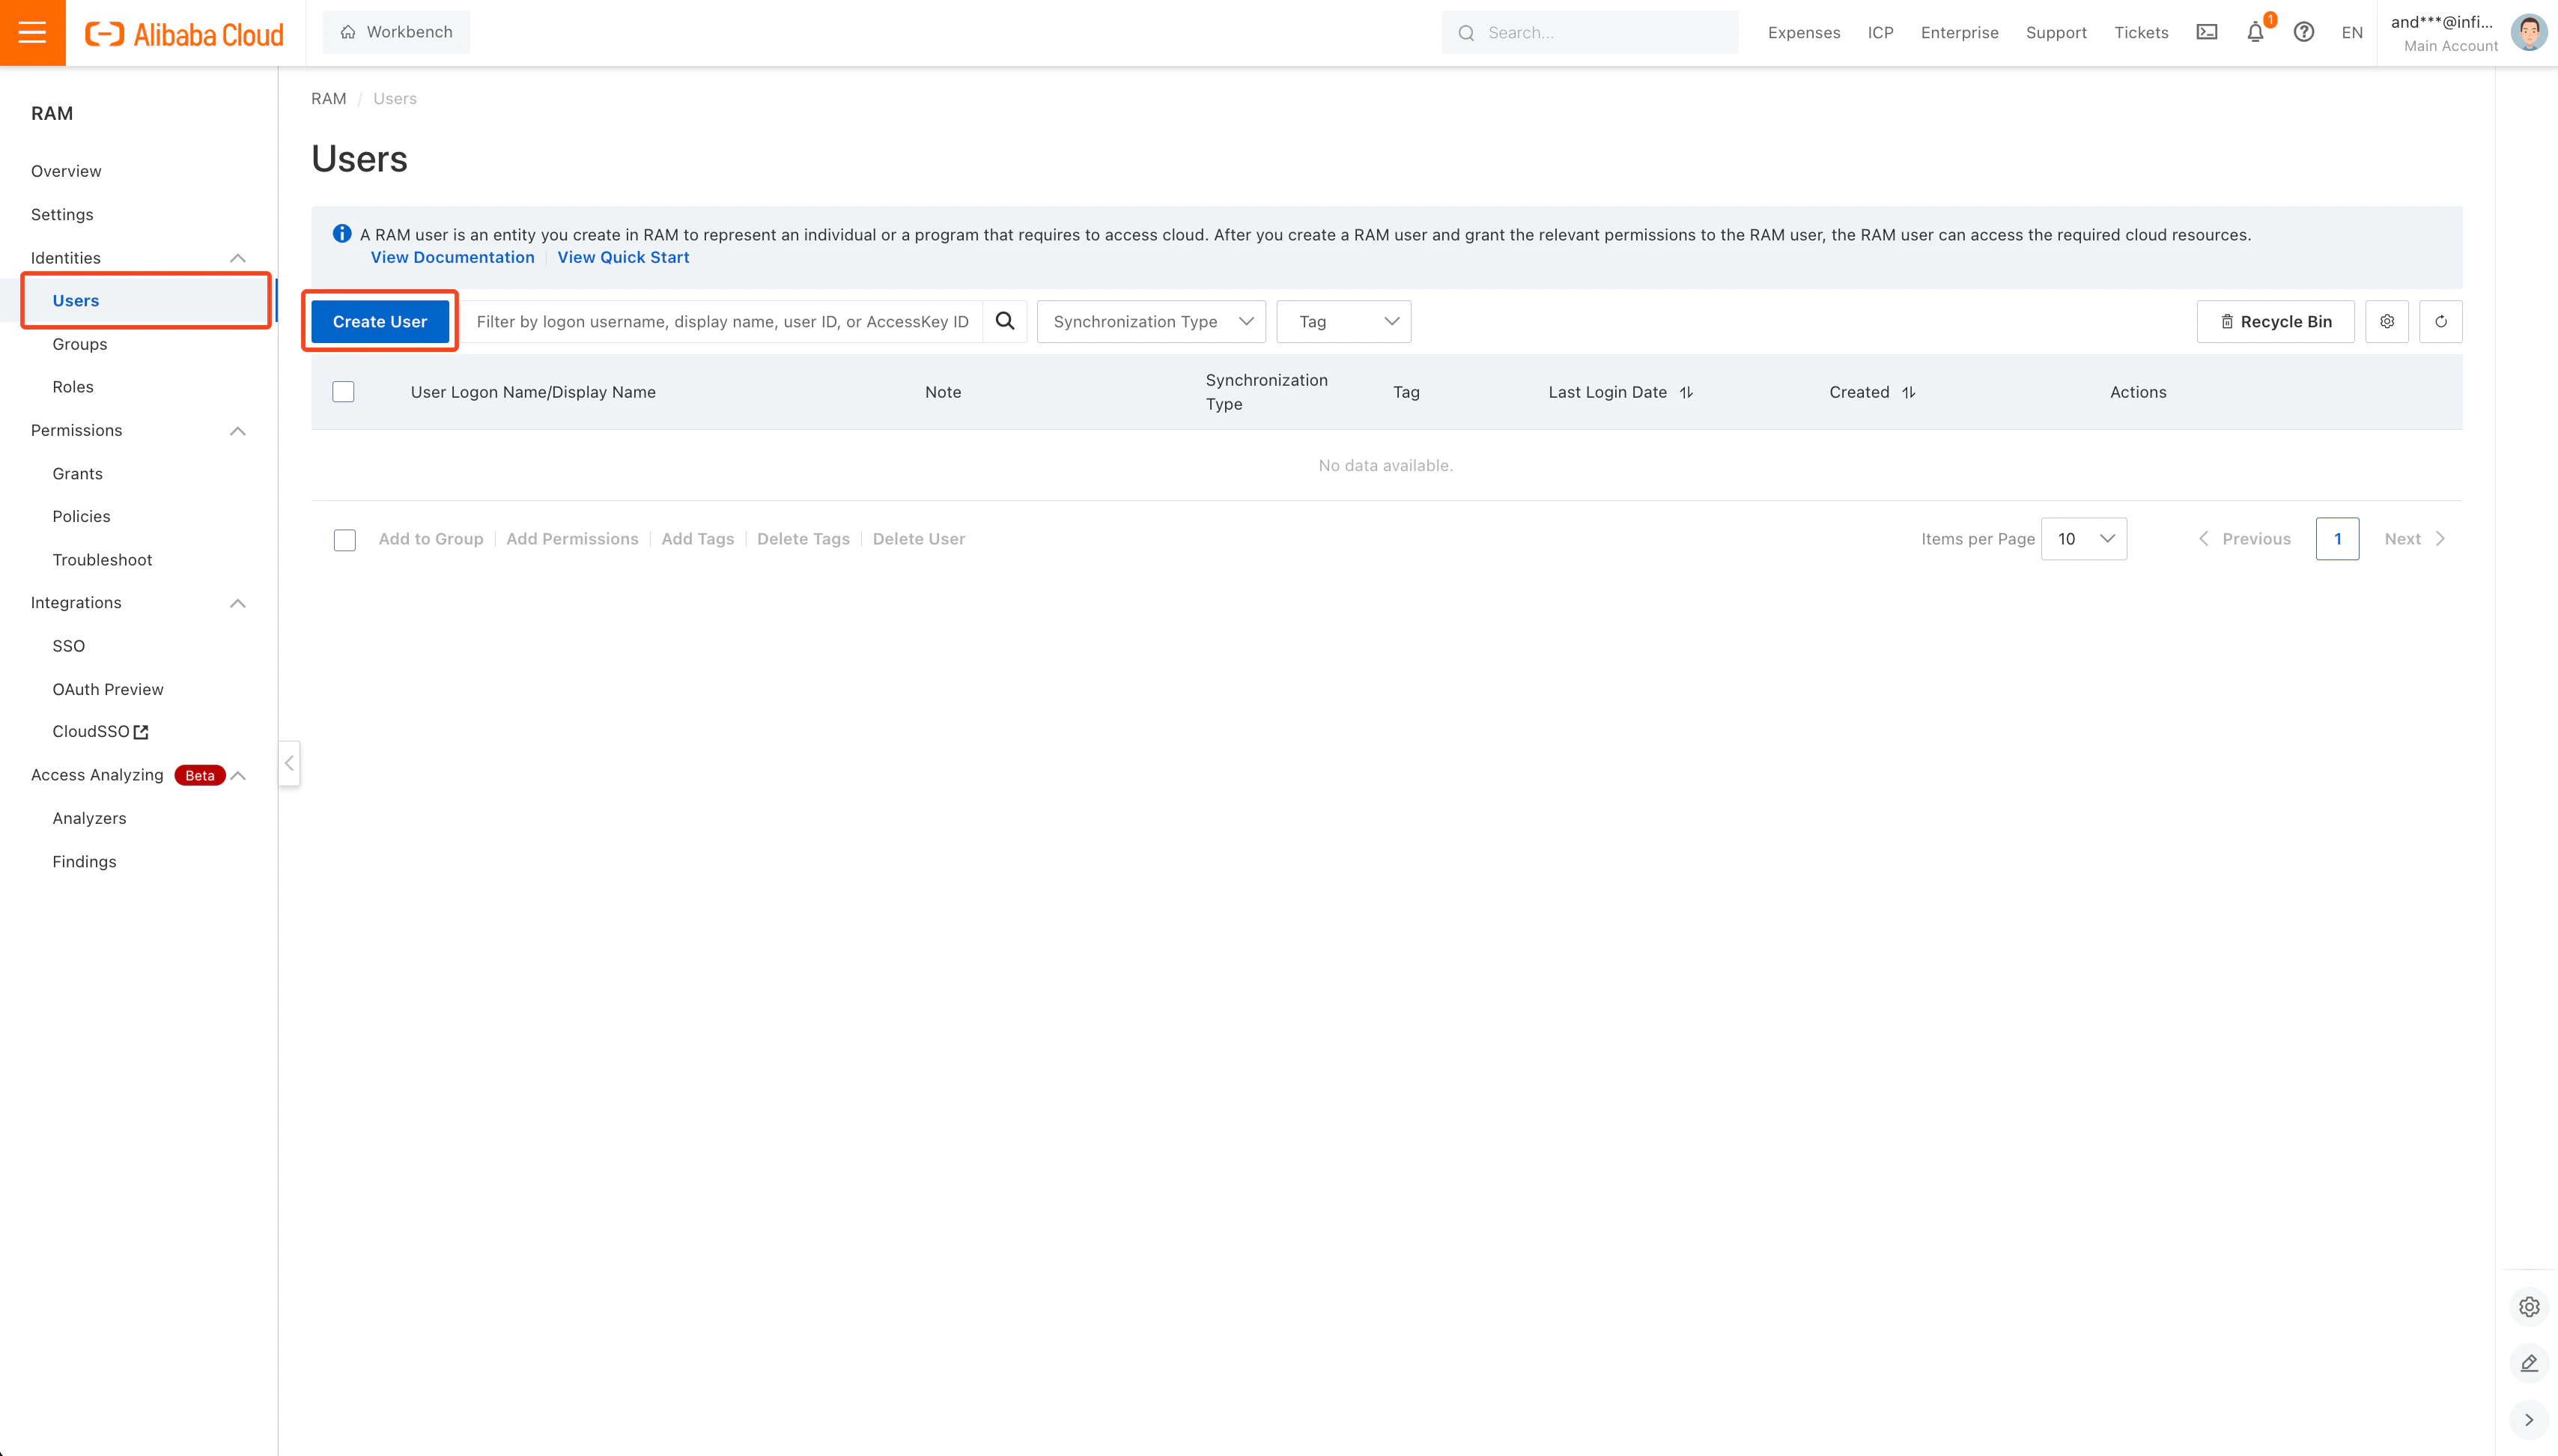Open Troubleshoot page
Screen dimensions: 2558x1456
click(x=102, y=560)
